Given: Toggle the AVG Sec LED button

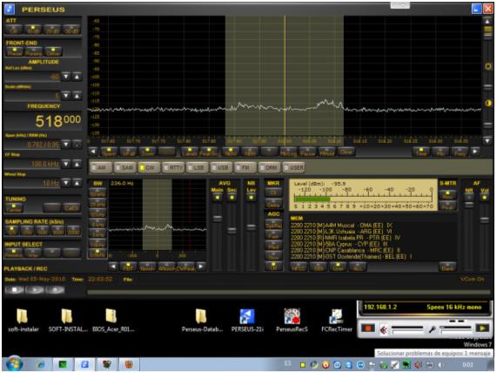Looking at the screenshot, I should point(232,198).
